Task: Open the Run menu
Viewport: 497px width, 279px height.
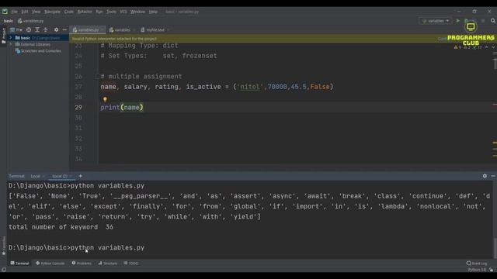Action: [x=99, y=12]
